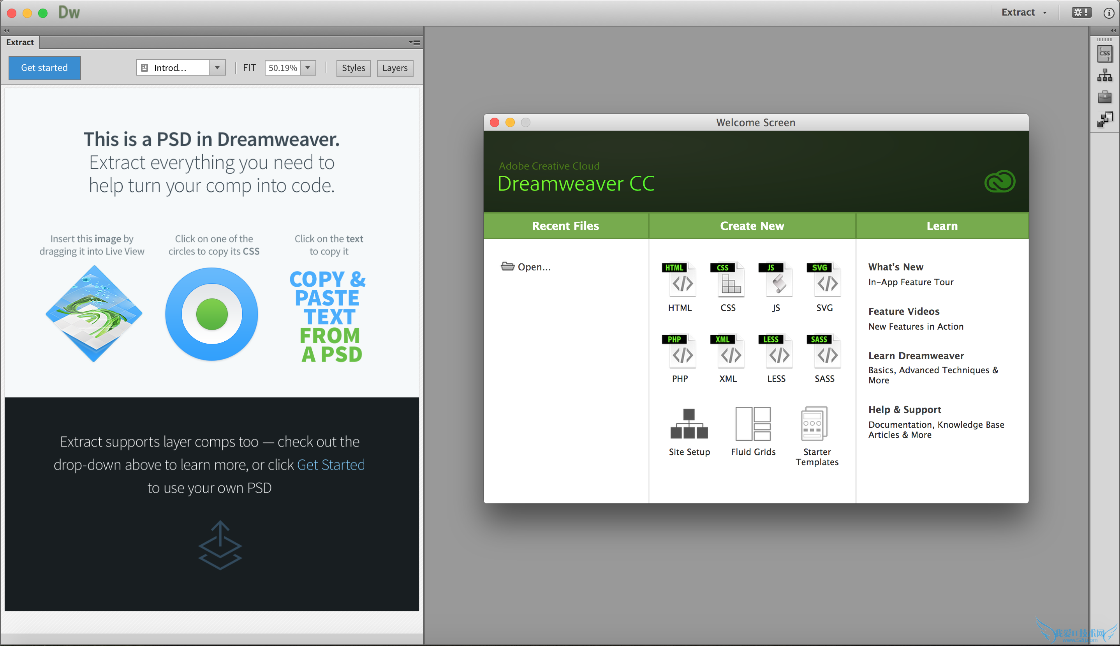Click the FIT zoom control

(249, 68)
